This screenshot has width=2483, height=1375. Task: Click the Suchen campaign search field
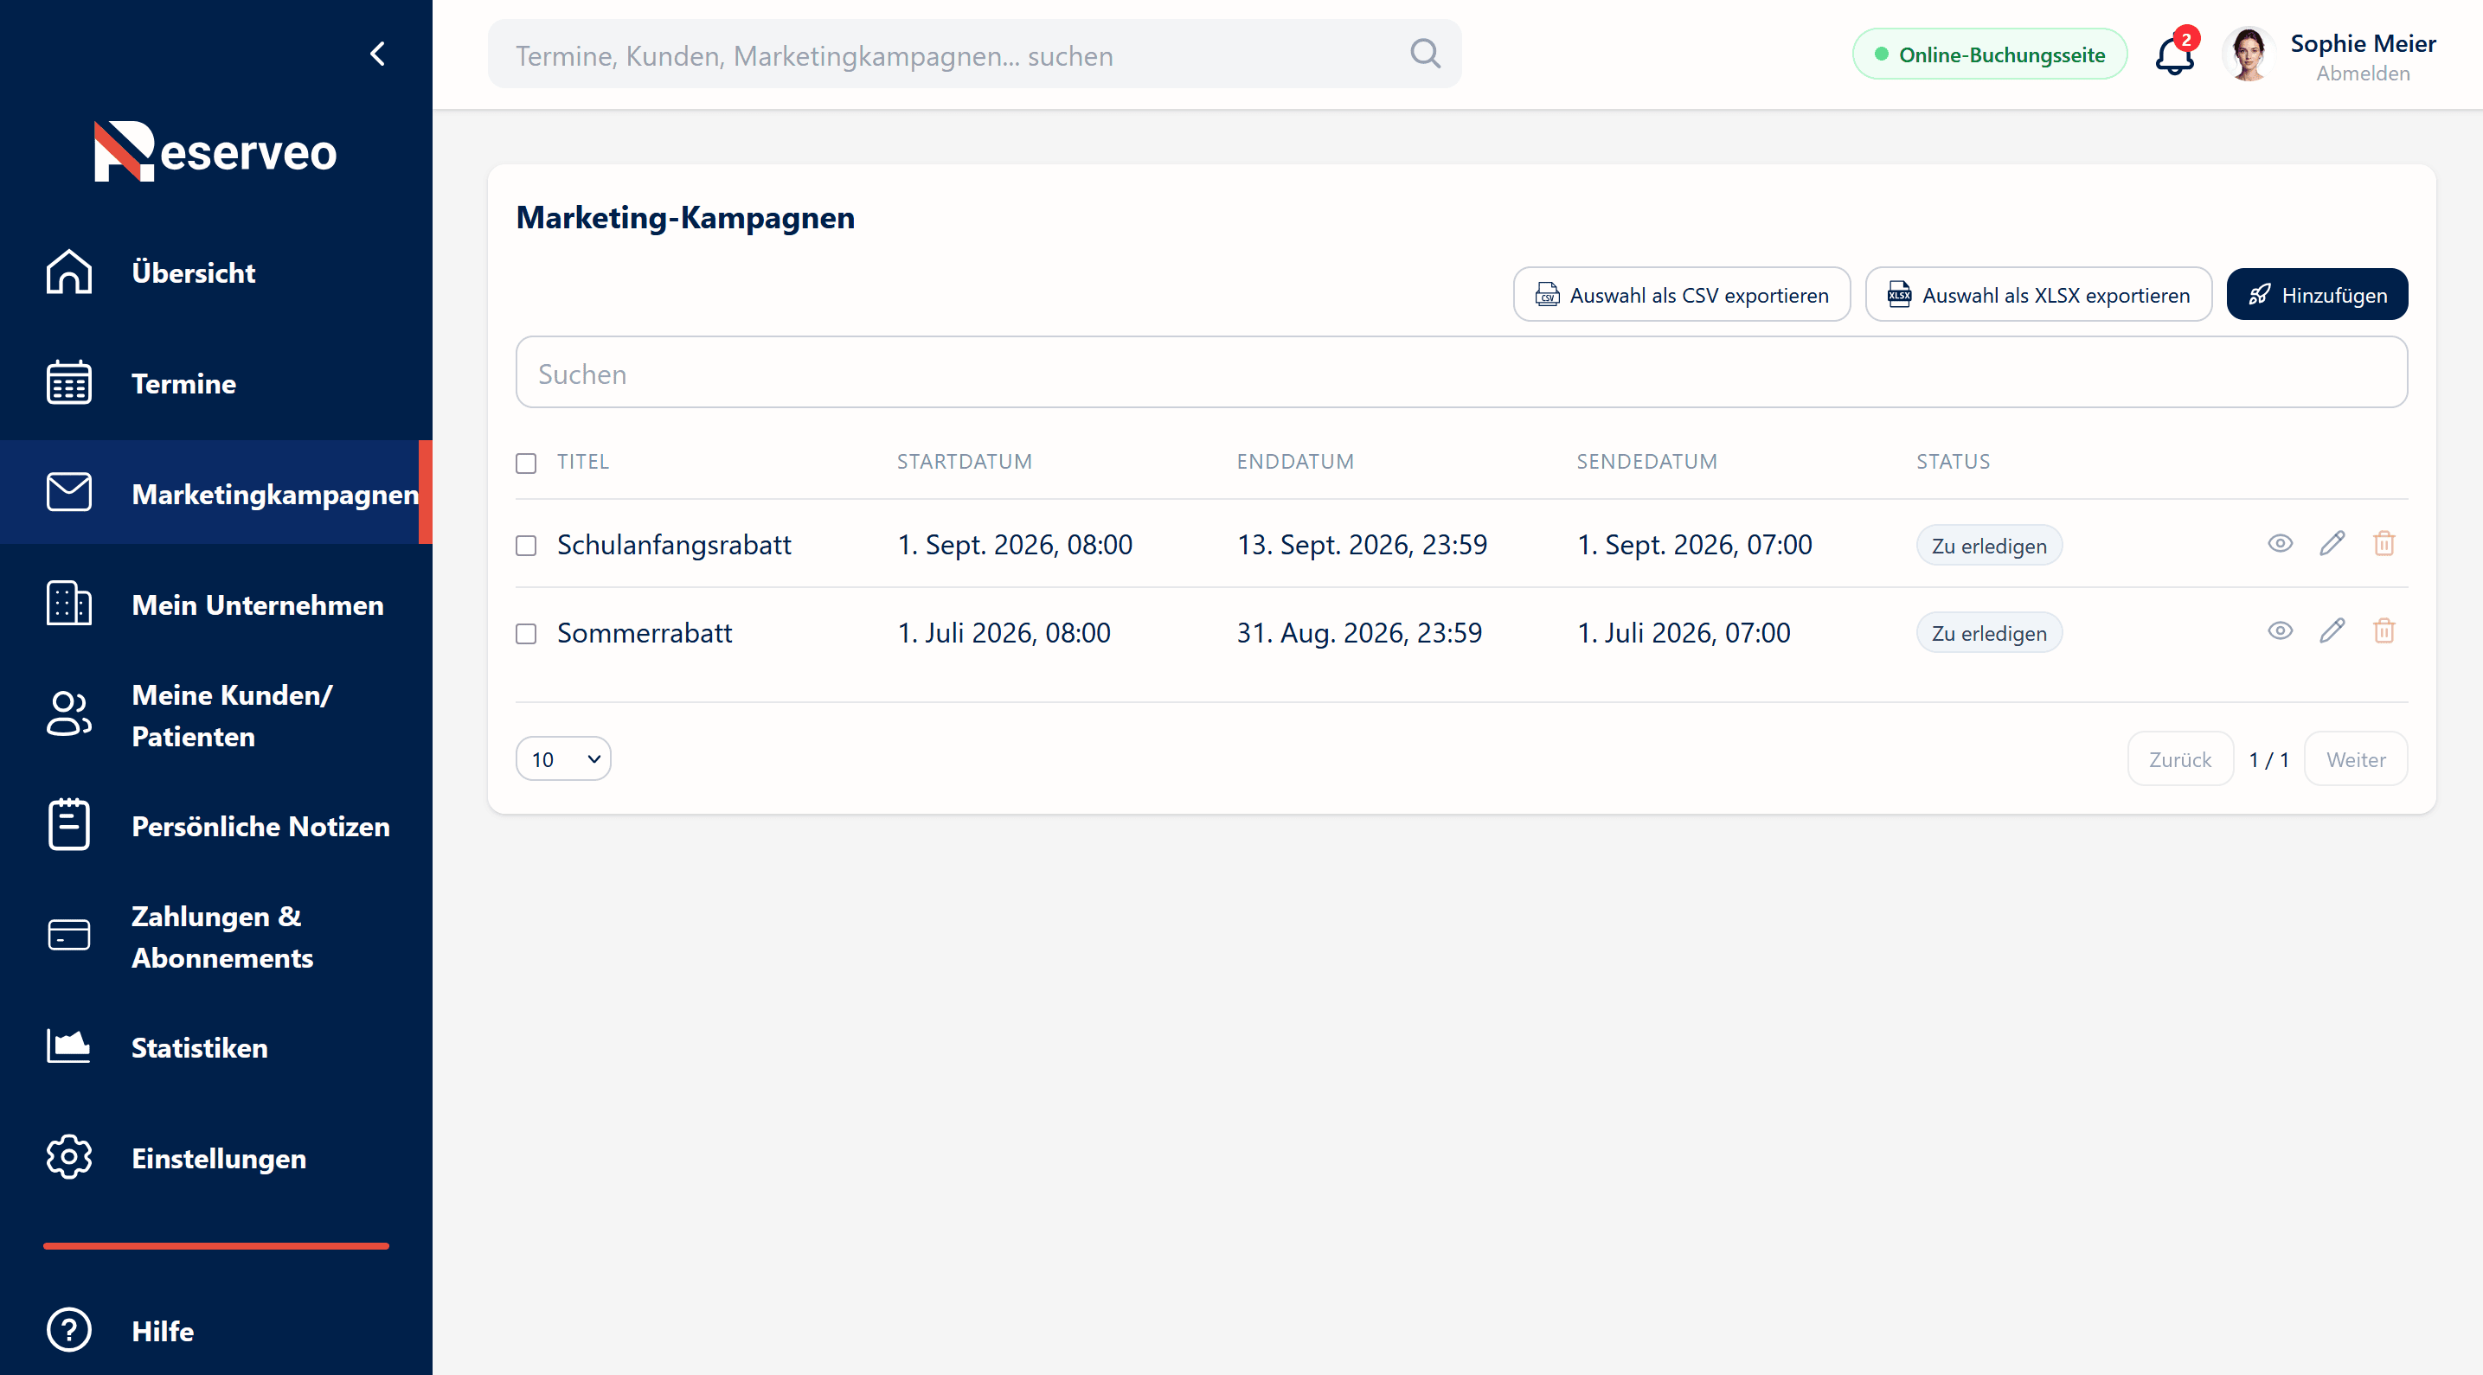tap(1461, 373)
